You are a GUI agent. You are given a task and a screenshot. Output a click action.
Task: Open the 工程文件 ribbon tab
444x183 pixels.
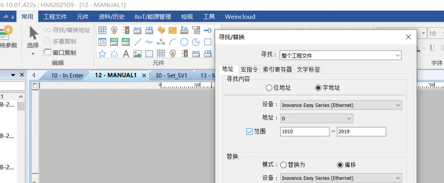(x=55, y=17)
